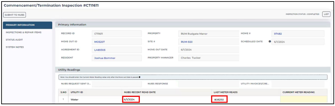Open the List button at top right
335x106 pixels.
tap(326, 14)
